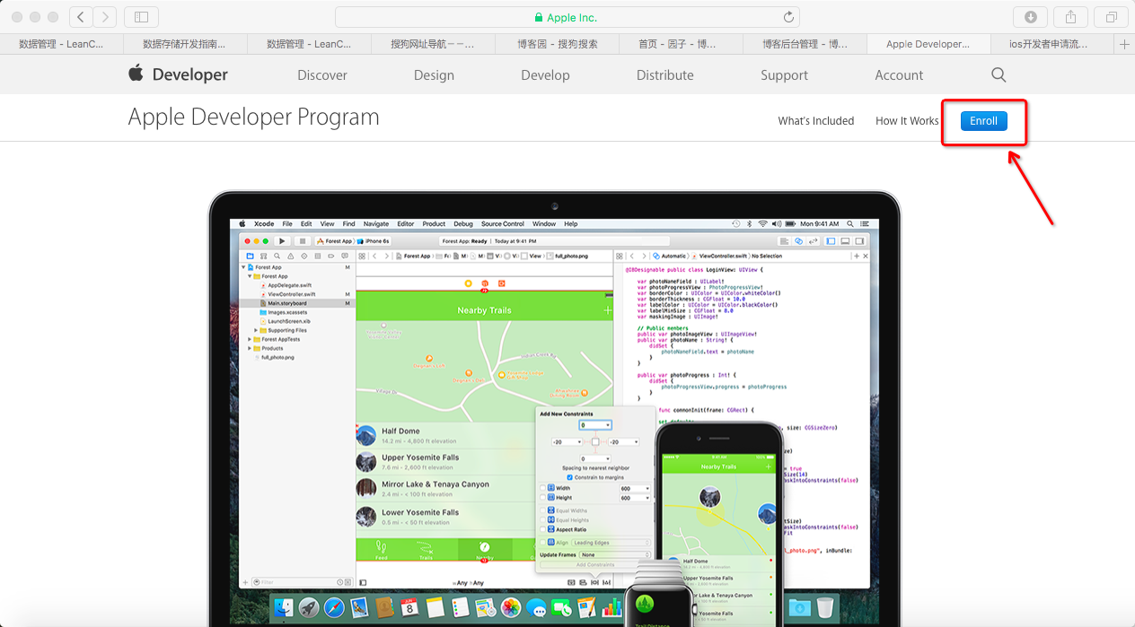Open the Safari downloads list
Viewport: 1135px width, 627px height.
[1030, 17]
